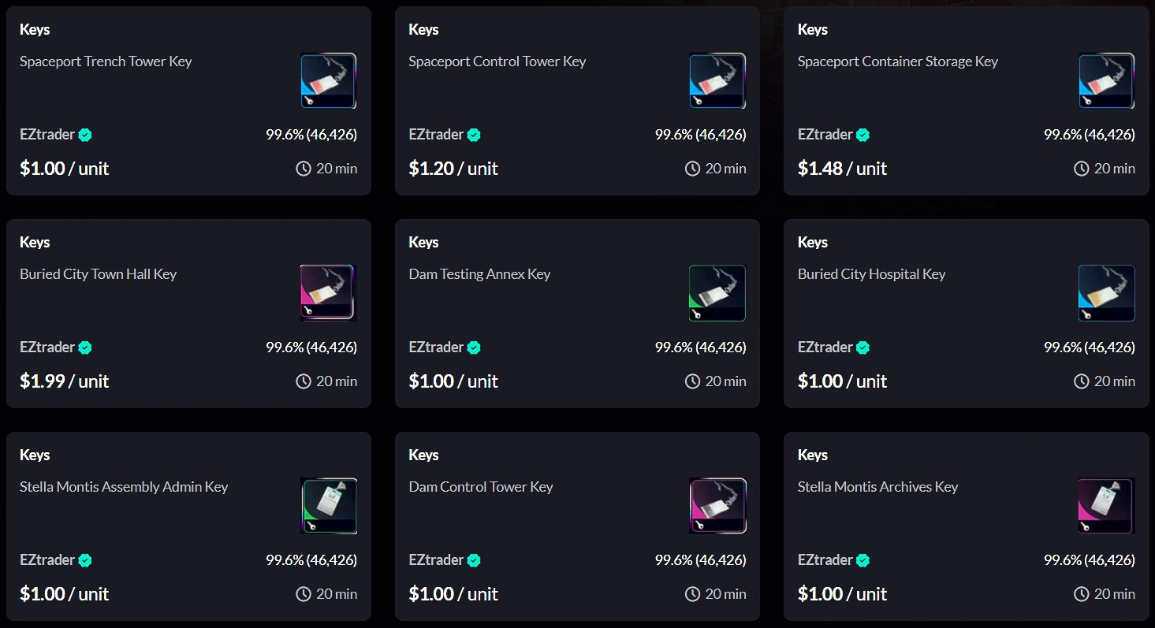Click the key thumbnail on the Buried City Hospital Key card

(x=1106, y=292)
